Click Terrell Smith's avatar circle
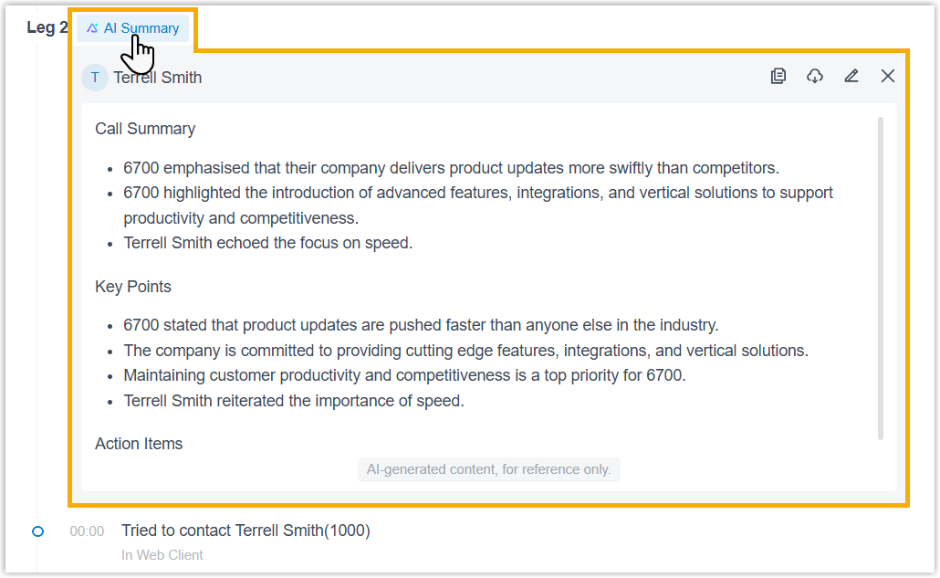 coord(95,78)
